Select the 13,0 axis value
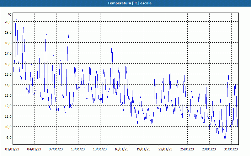Image resolution: width=251 pixels, height=157 pixels. (x=8, y=95)
